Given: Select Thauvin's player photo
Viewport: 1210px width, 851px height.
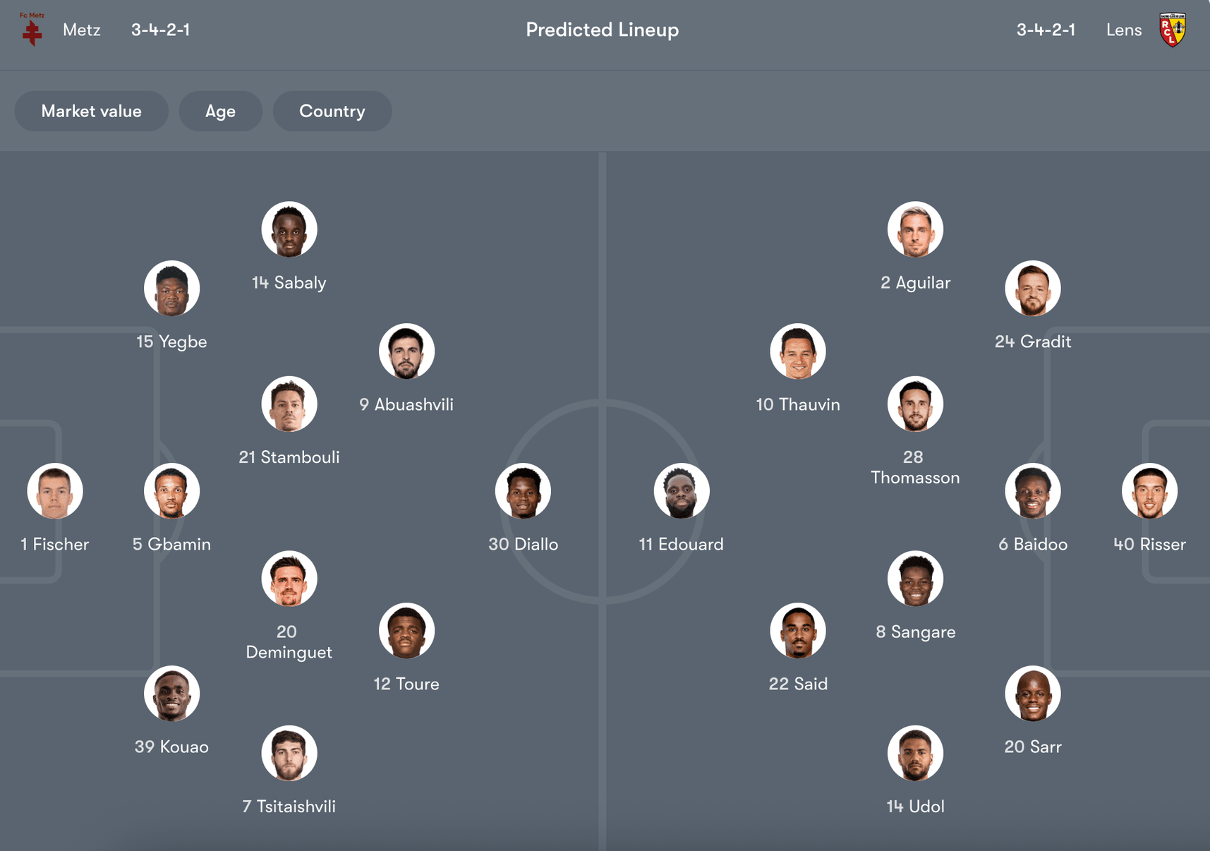Looking at the screenshot, I should point(798,351).
